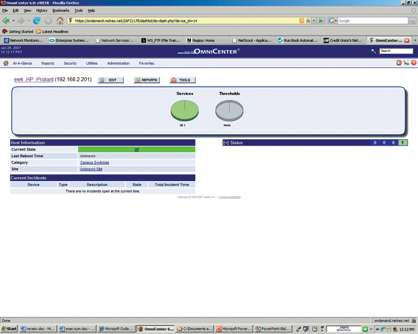Open the Administration nav menu

(x=118, y=63)
